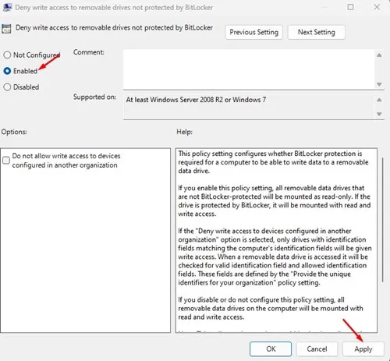
Task: Click help paragraph starting 'This policy setting configures'
Action: tap(273, 162)
